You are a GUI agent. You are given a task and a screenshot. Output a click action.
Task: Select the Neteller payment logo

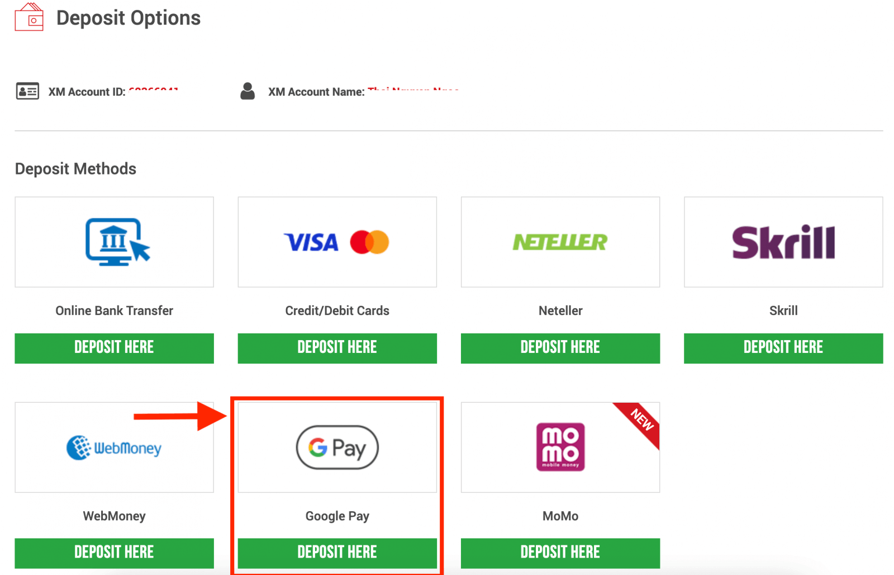click(560, 242)
